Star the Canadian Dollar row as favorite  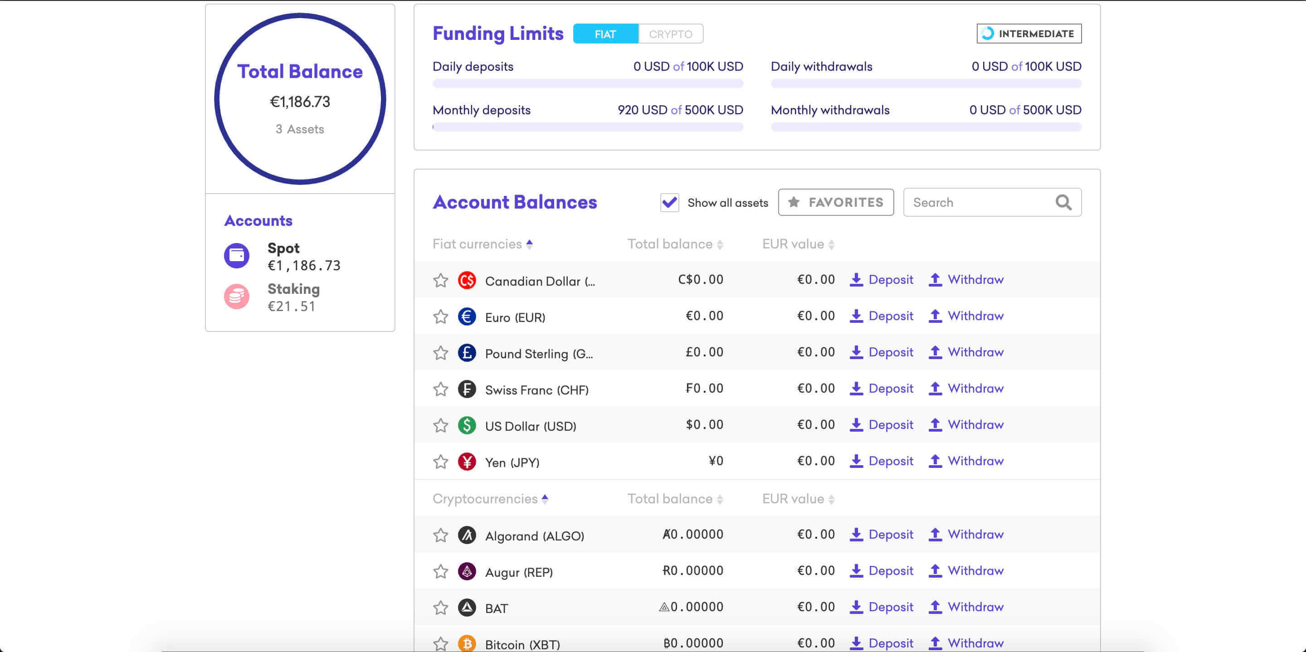click(441, 280)
